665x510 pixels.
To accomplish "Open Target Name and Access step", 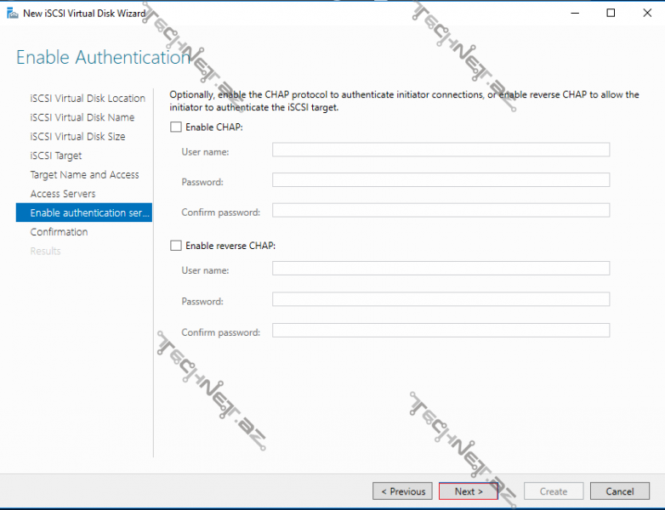I will (84, 175).
